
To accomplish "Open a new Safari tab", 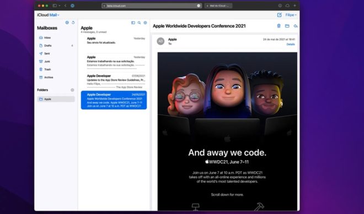I will (295, 6).
